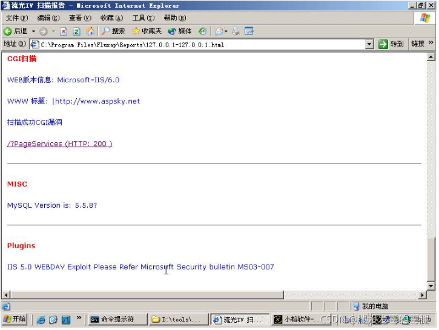This screenshot has height=330, width=439.
Task: Open the 开始 Start button
Action: coord(15,319)
